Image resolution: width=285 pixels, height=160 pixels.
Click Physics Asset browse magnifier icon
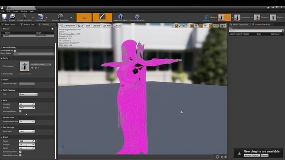(36, 68)
